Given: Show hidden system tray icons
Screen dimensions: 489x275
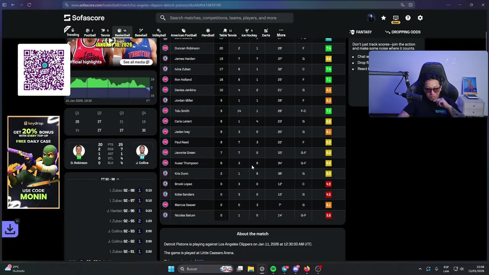Looking at the screenshot, I should click(420, 269).
